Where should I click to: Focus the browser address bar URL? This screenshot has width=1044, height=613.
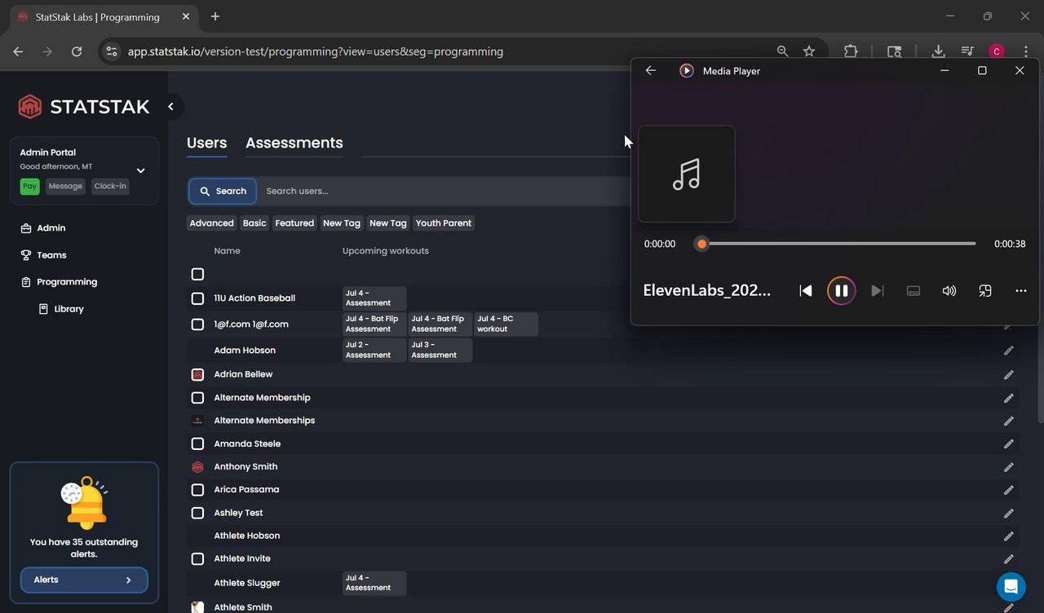316,51
